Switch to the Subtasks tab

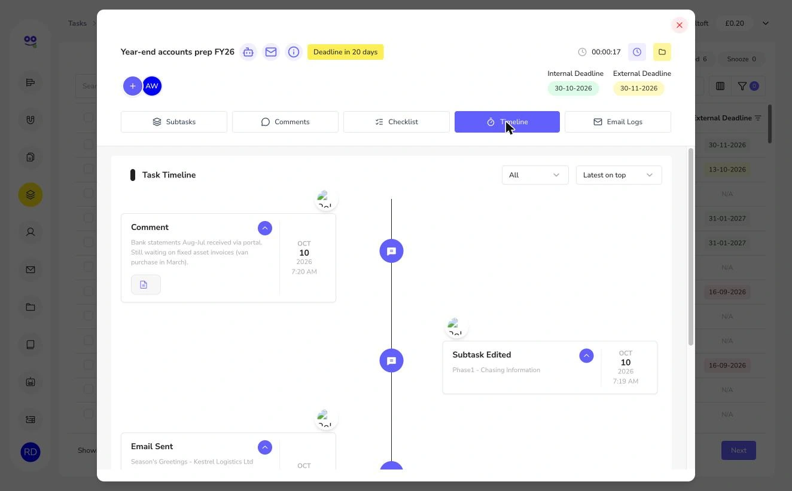coord(174,122)
